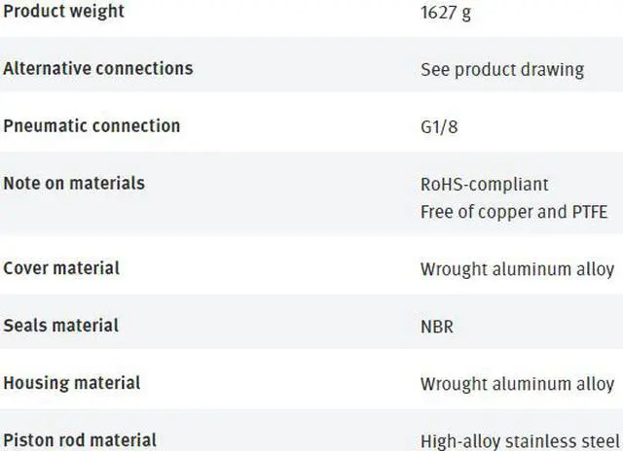Click empty middle area of Seals material row
Viewport: 623px width, 451px height.
pyautogui.click(x=282, y=326)
